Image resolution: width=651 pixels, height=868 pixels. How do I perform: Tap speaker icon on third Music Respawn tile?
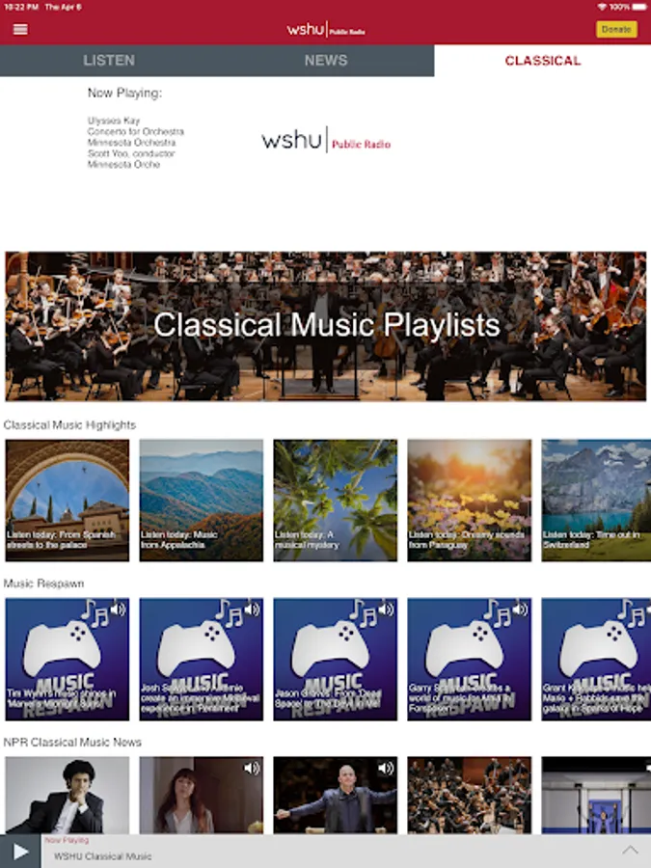(387, 610)
